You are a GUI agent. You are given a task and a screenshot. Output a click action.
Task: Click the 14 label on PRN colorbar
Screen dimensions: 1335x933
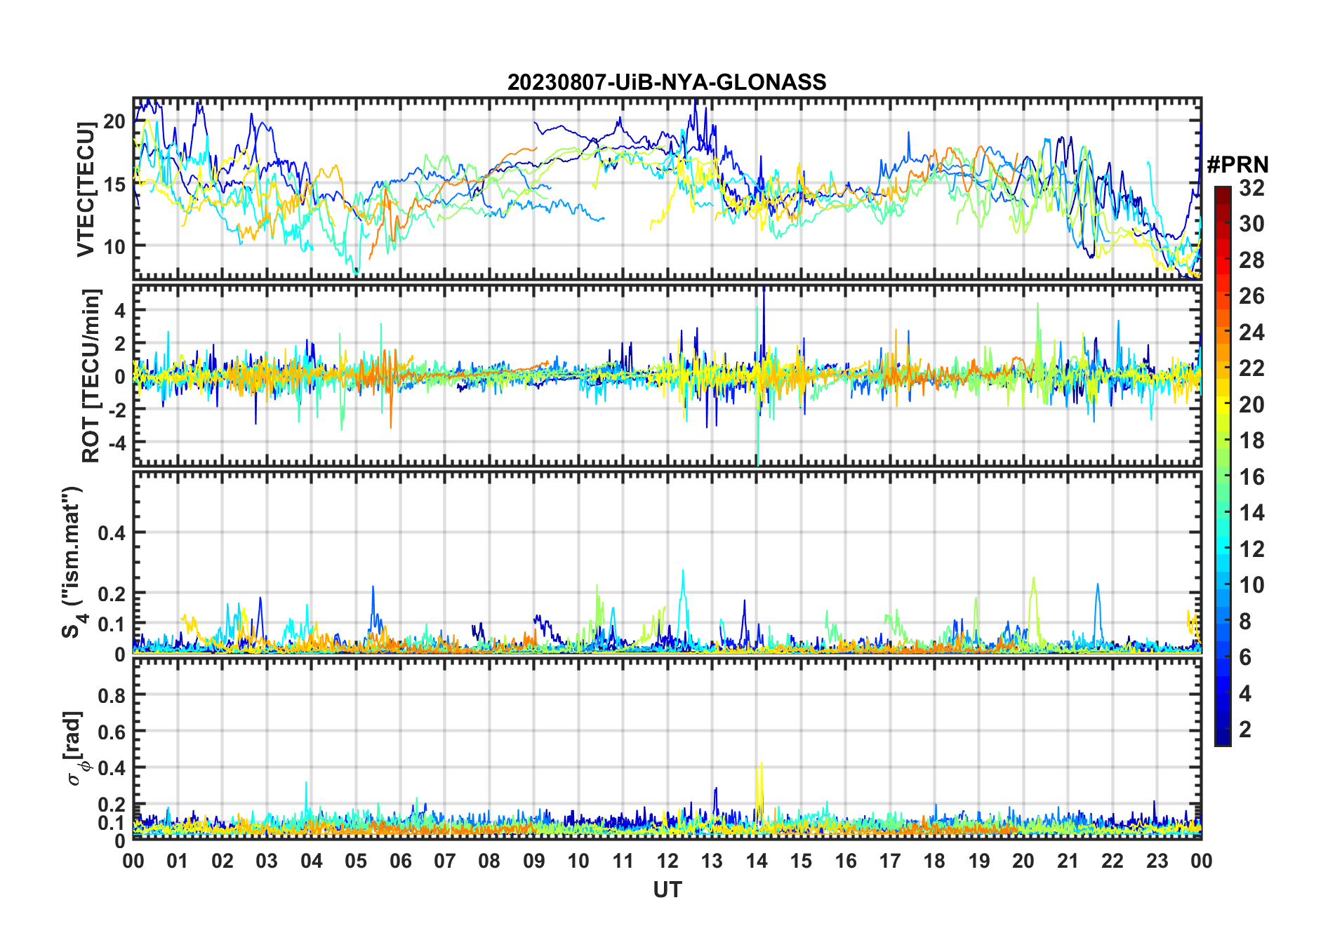(x=1251, y=513)
